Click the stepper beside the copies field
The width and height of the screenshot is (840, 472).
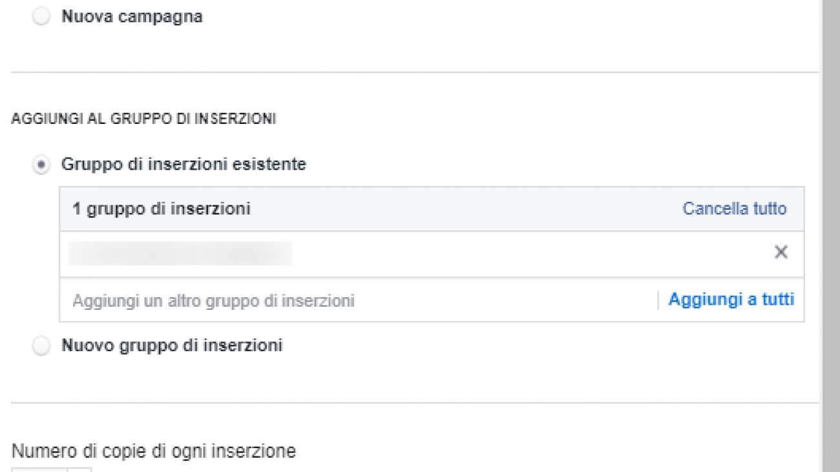[x=80, y=469]
